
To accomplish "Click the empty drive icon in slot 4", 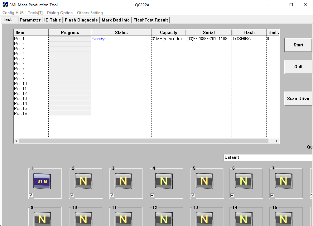I will click(163, 181).
